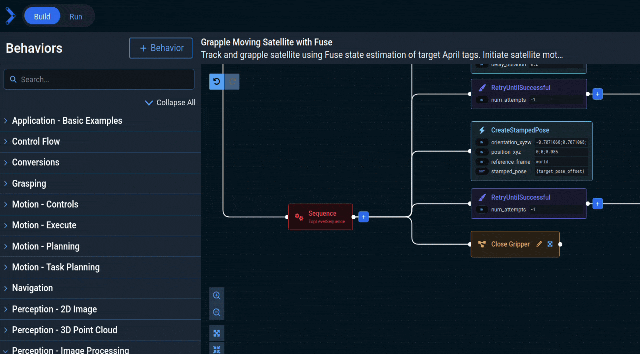Expand Application - Basic Examples category
This screenshot has width=640, height=354.
100,121
